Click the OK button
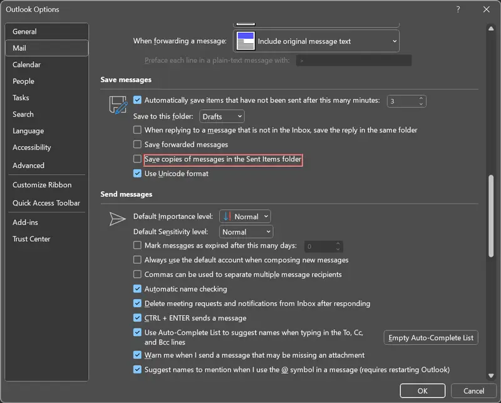Image resolution: width=501 pixels, height=403 pixels. coord(422,391)
